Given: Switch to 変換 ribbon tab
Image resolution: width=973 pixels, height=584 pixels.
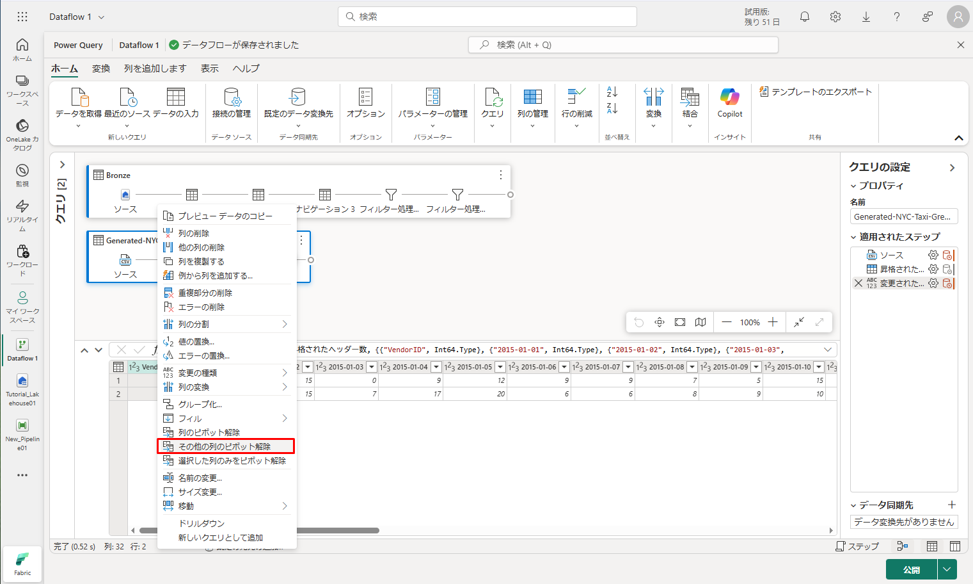Looking at the screenshot, I should 101,69.
